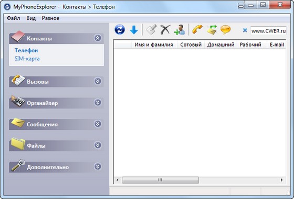
Task: Select SIM-карта under Контакты
Action: coord(27,59)
